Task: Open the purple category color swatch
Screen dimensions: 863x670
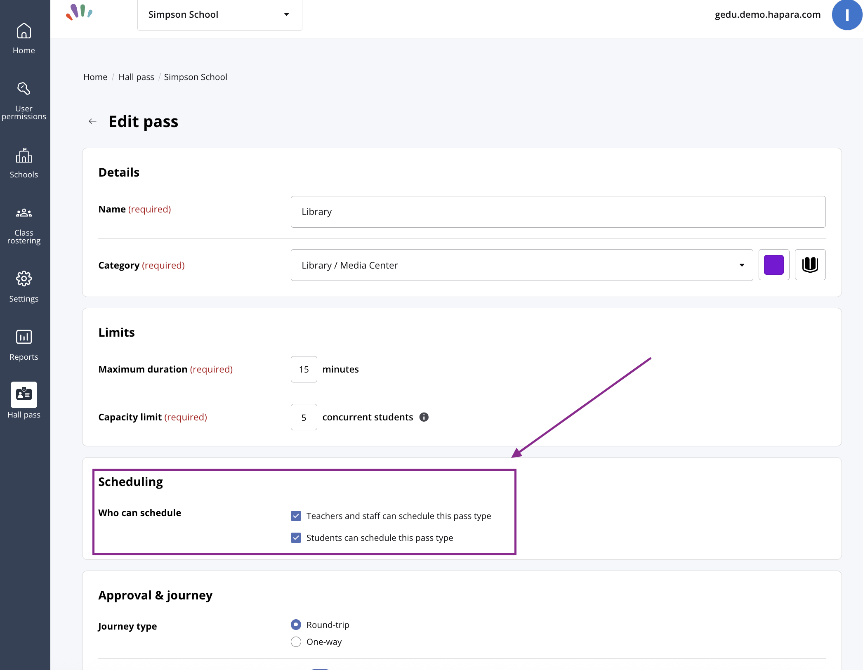Action: pos(774,265)
